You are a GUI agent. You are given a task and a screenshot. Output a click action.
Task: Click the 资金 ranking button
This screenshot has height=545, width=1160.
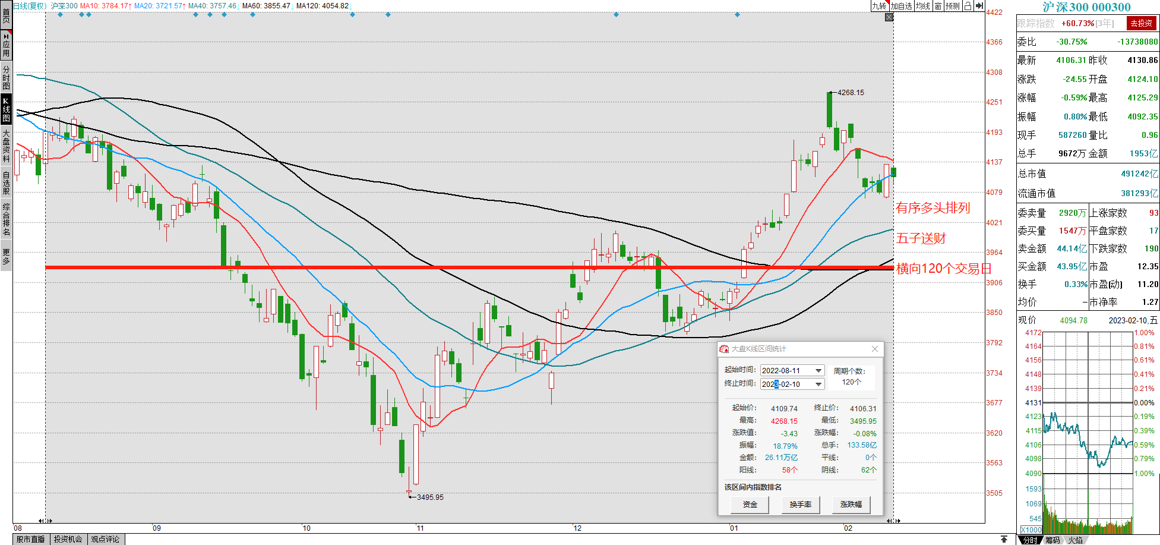click(750, 505)
